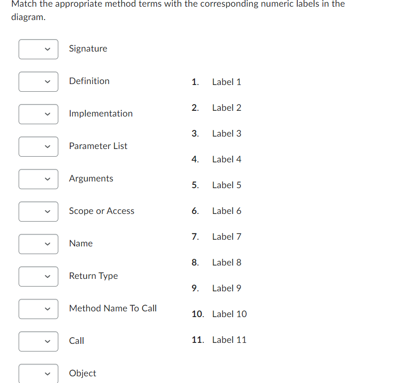
Task: Click the Return Type term text
Action: point(93,276)
